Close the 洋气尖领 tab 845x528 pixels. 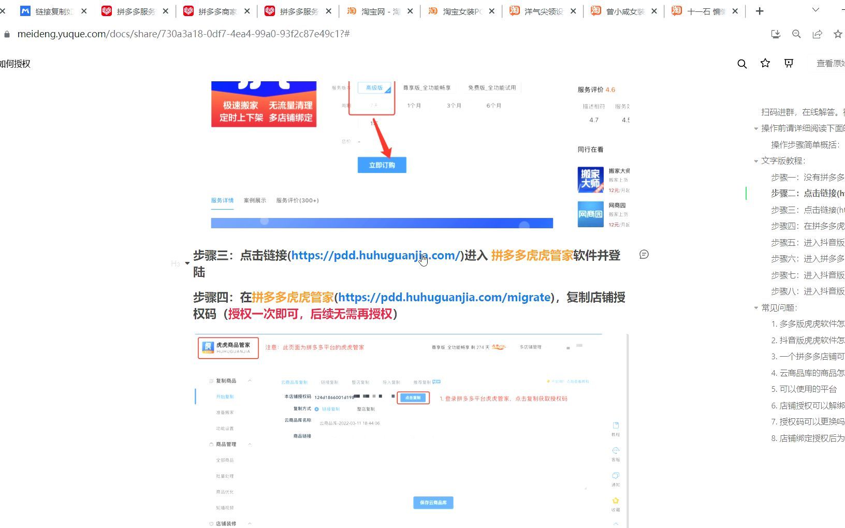tap(573, 11)
